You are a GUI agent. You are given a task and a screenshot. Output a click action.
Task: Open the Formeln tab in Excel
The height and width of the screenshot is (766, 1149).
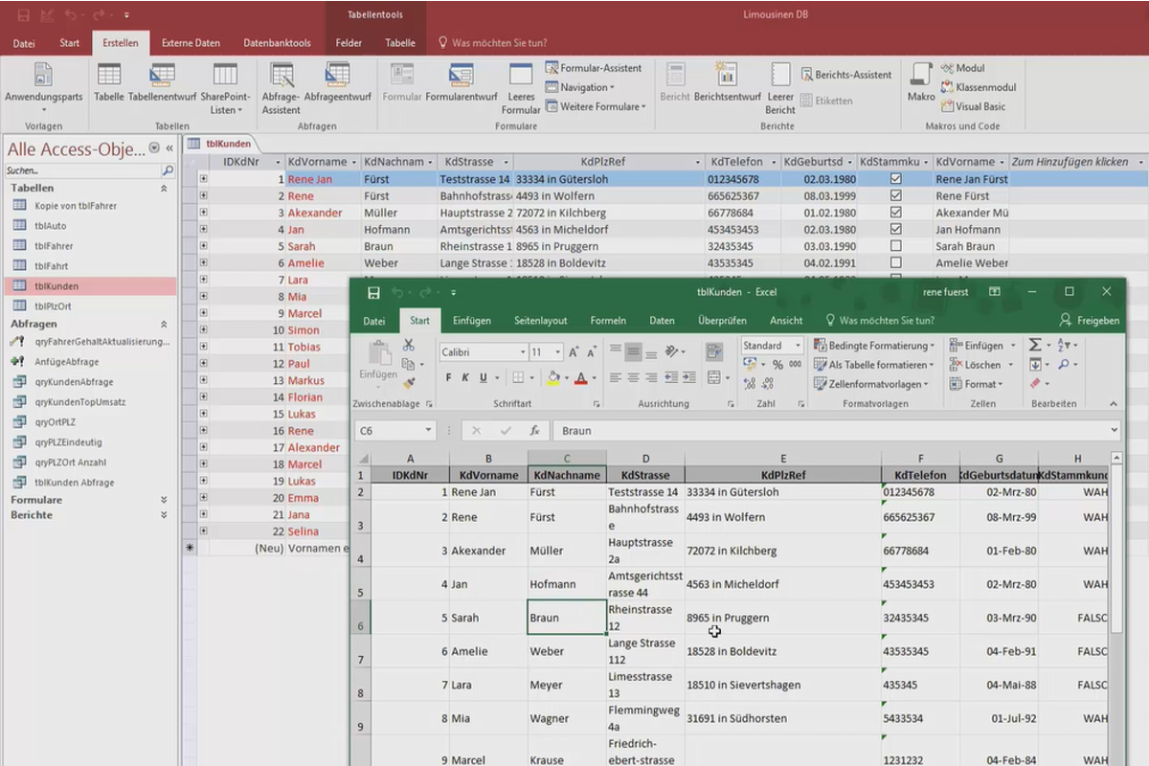click(x=608, y=321)
